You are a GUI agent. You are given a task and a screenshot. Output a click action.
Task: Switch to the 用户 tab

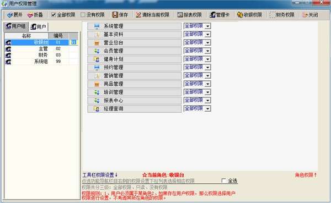tap(39, 27)
